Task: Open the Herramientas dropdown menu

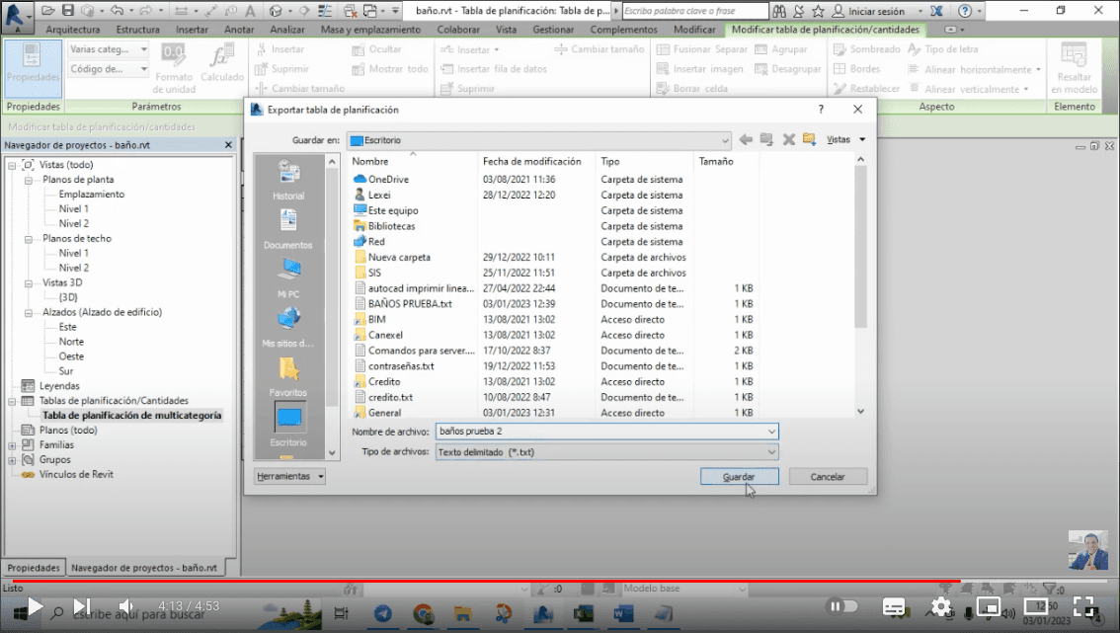Action: 290,477
